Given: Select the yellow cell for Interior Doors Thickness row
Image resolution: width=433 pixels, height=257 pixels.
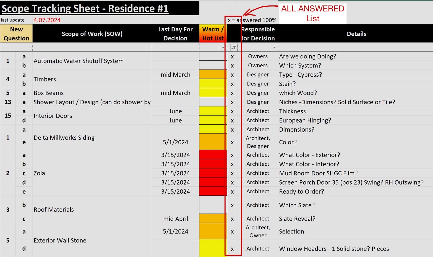Looking at the screenshot, I should (212, 111).
